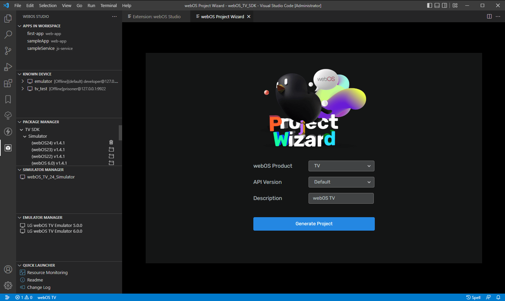Image resolution: width=505 pixels, height=301 pixels.
Task: Click the Generate Project button
Action: [x=314, y=224]
